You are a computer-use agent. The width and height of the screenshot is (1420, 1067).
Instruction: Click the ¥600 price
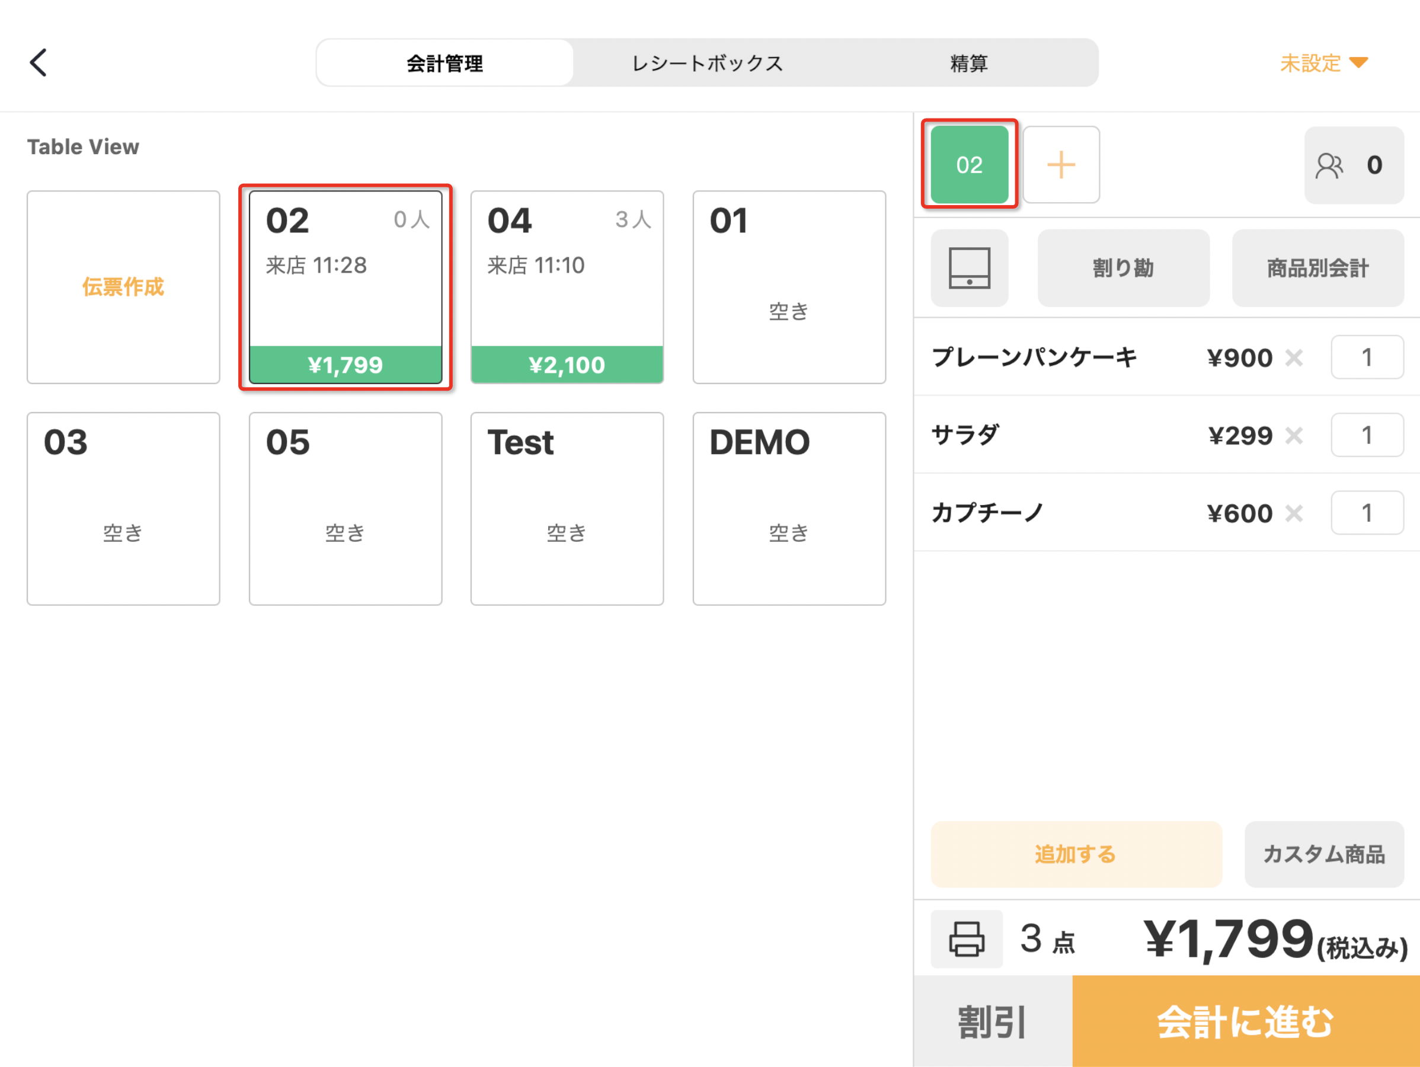tap(1240, 513)
